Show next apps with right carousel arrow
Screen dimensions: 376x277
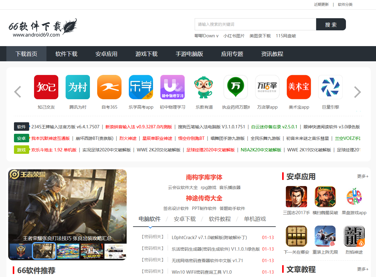coord(357,92)
